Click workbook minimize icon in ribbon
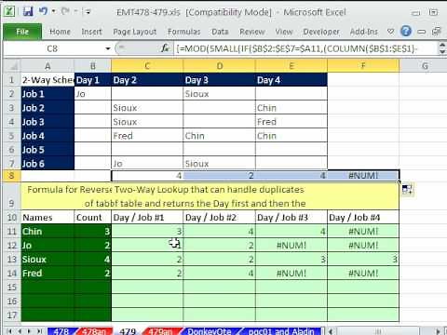This screenshot has height=335, width=447. tap(422, 32)
